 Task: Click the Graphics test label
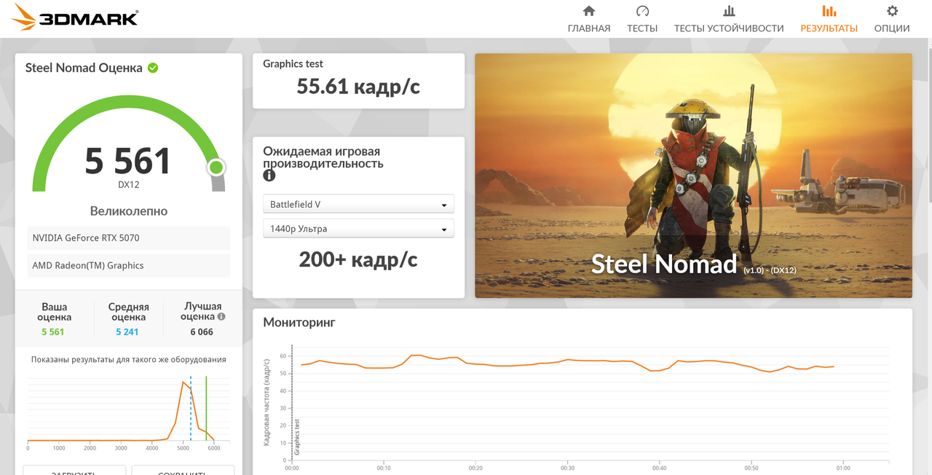tap(293, 64)
